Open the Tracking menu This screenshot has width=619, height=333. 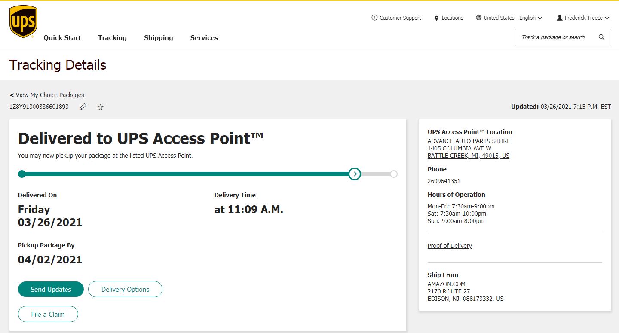tap(112, 38)
